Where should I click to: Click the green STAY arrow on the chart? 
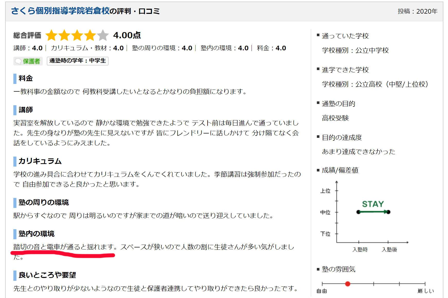click(373, 212)
